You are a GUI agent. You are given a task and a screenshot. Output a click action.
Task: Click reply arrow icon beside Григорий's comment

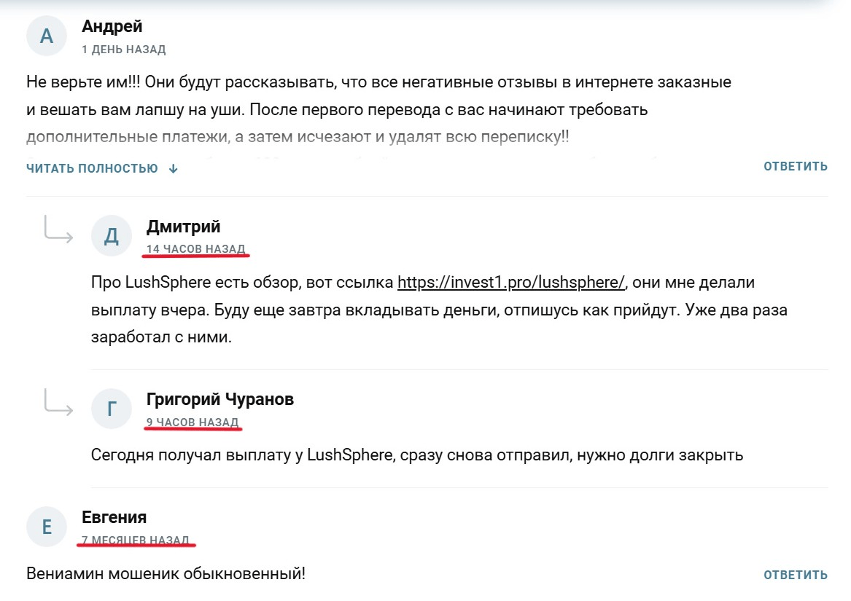pos(58,401)
